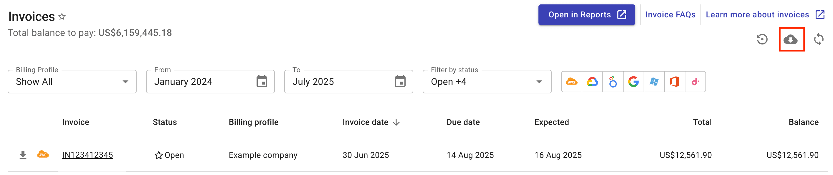Select the AWS provider filter icon
The height and width of the screenshot is (175, 833).
coord(572,82)
